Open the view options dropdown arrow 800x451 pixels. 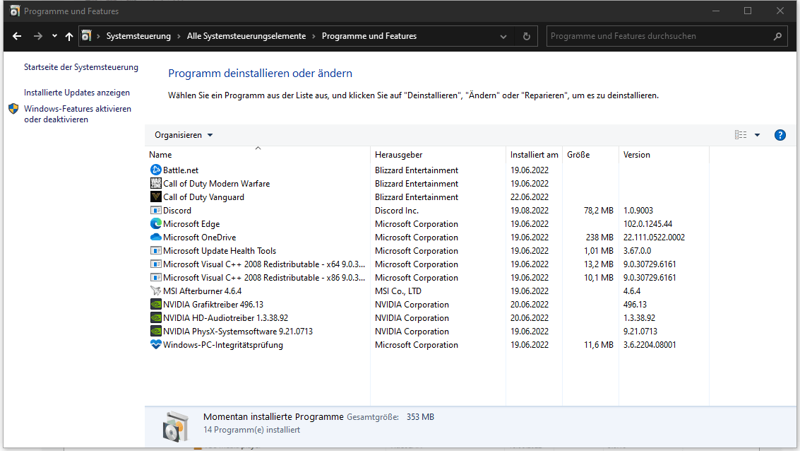coord(757,135)
